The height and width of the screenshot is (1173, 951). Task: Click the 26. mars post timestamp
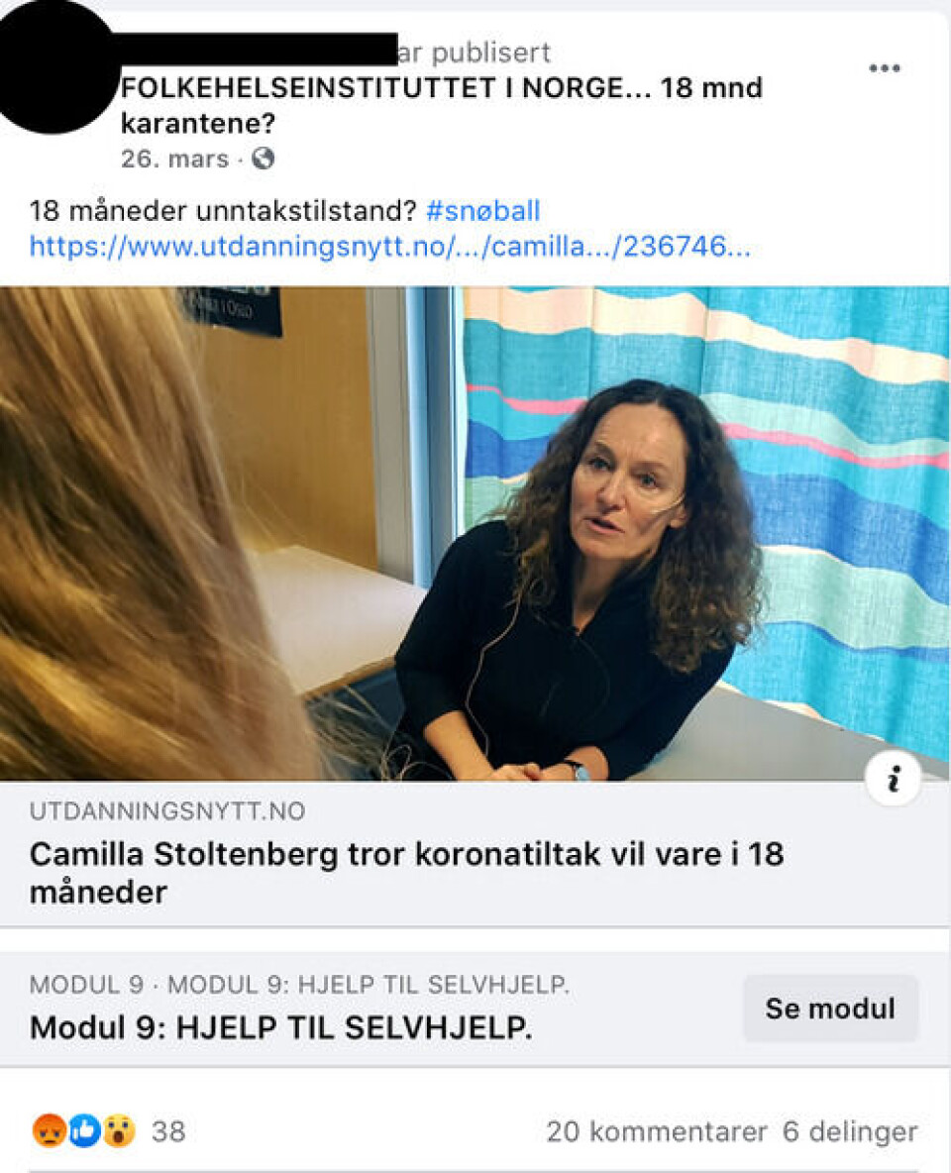174,159
